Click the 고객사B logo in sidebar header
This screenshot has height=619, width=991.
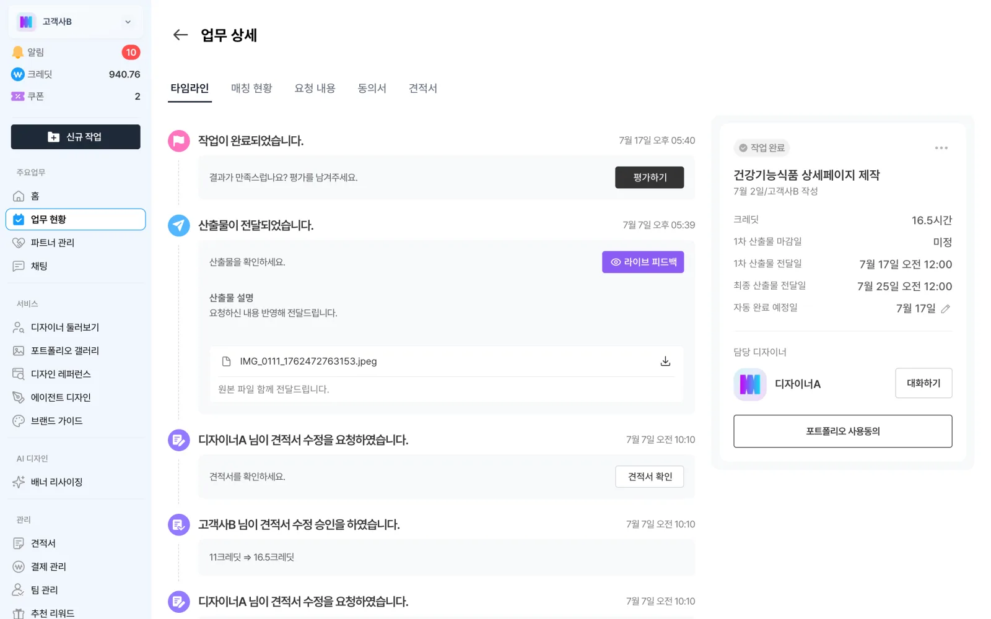(x=26, y=22)
